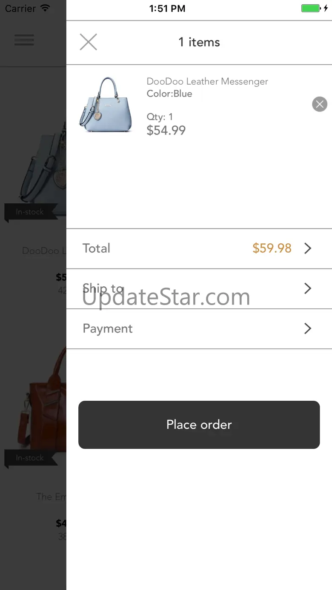Tap the 1 items header title

click(x=199, y=42)
